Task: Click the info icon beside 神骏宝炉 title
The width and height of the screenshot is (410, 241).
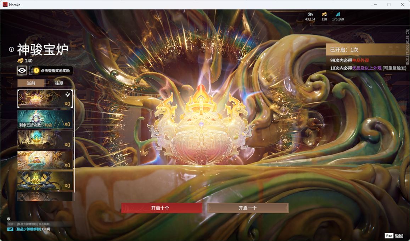Action: 11,50
